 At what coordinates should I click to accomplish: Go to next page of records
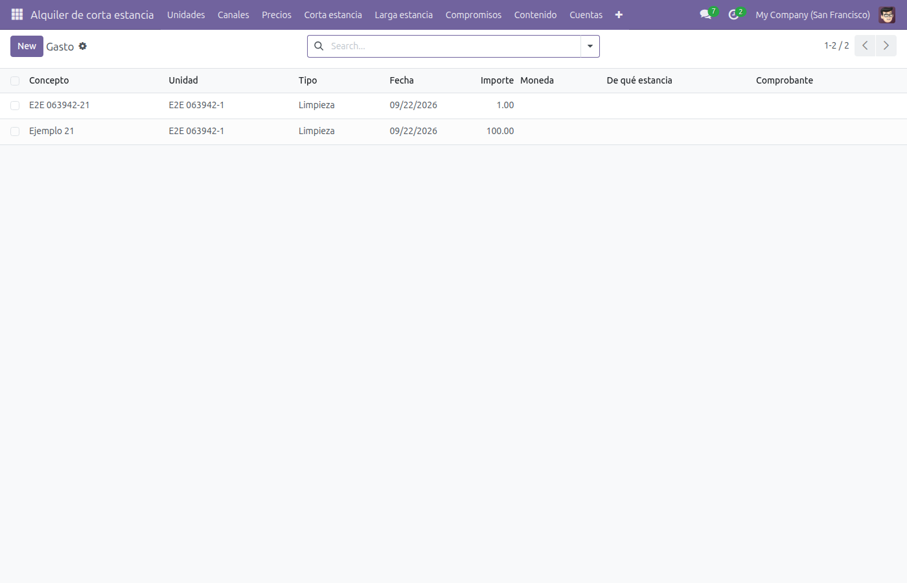pos(886,45)
